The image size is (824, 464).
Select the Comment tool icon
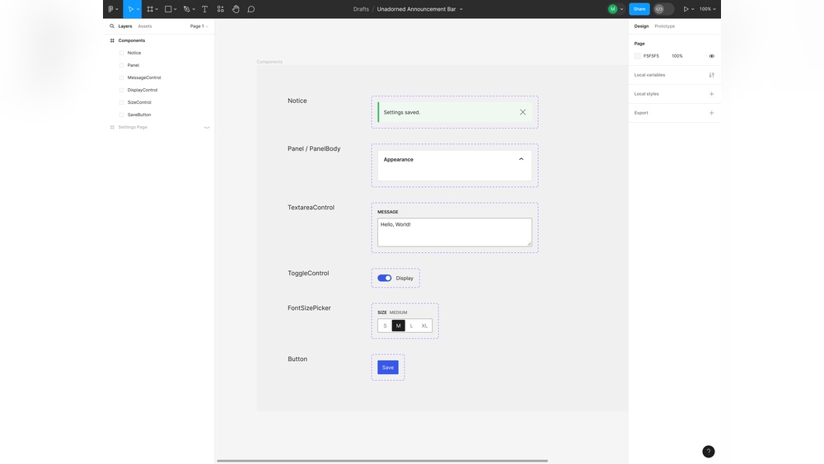click(251, 9)
